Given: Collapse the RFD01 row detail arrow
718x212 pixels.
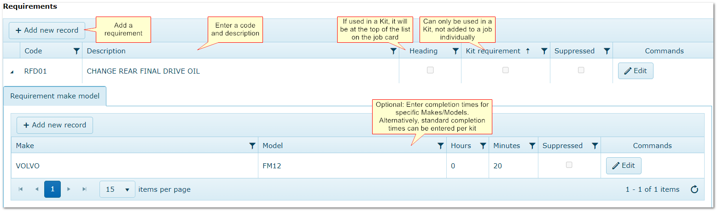Looking at the screenshot, I should coord(12,72).
